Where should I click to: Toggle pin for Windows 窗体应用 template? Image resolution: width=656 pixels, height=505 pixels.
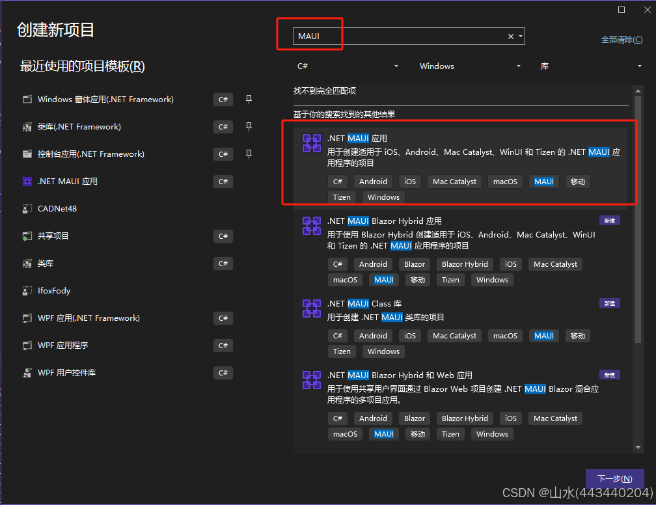249,99
